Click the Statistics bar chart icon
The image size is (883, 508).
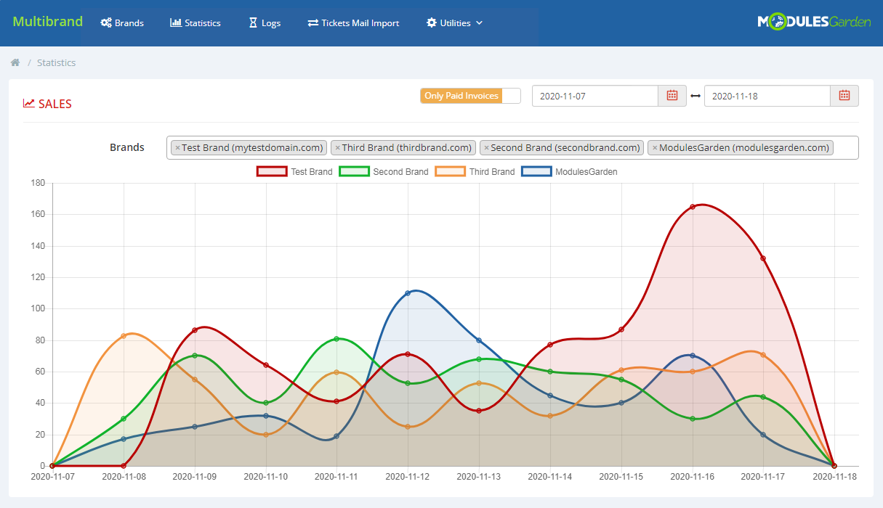click(x=176, y=22)
